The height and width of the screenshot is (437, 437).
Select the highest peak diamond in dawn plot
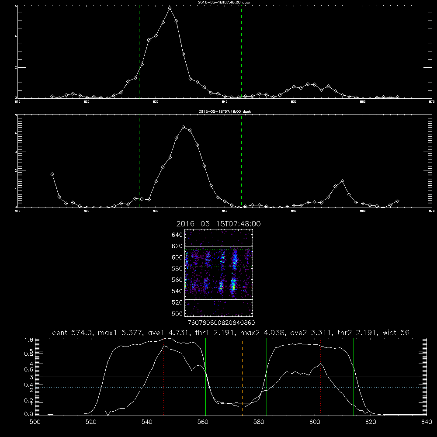170,8
